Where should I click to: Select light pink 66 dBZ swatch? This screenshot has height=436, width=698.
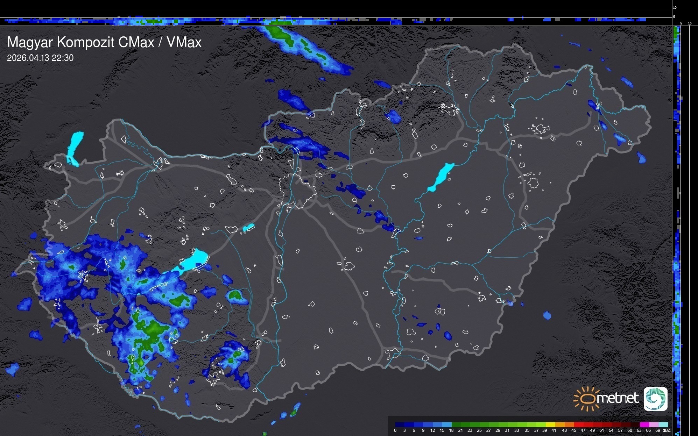(x=654, y=424)
